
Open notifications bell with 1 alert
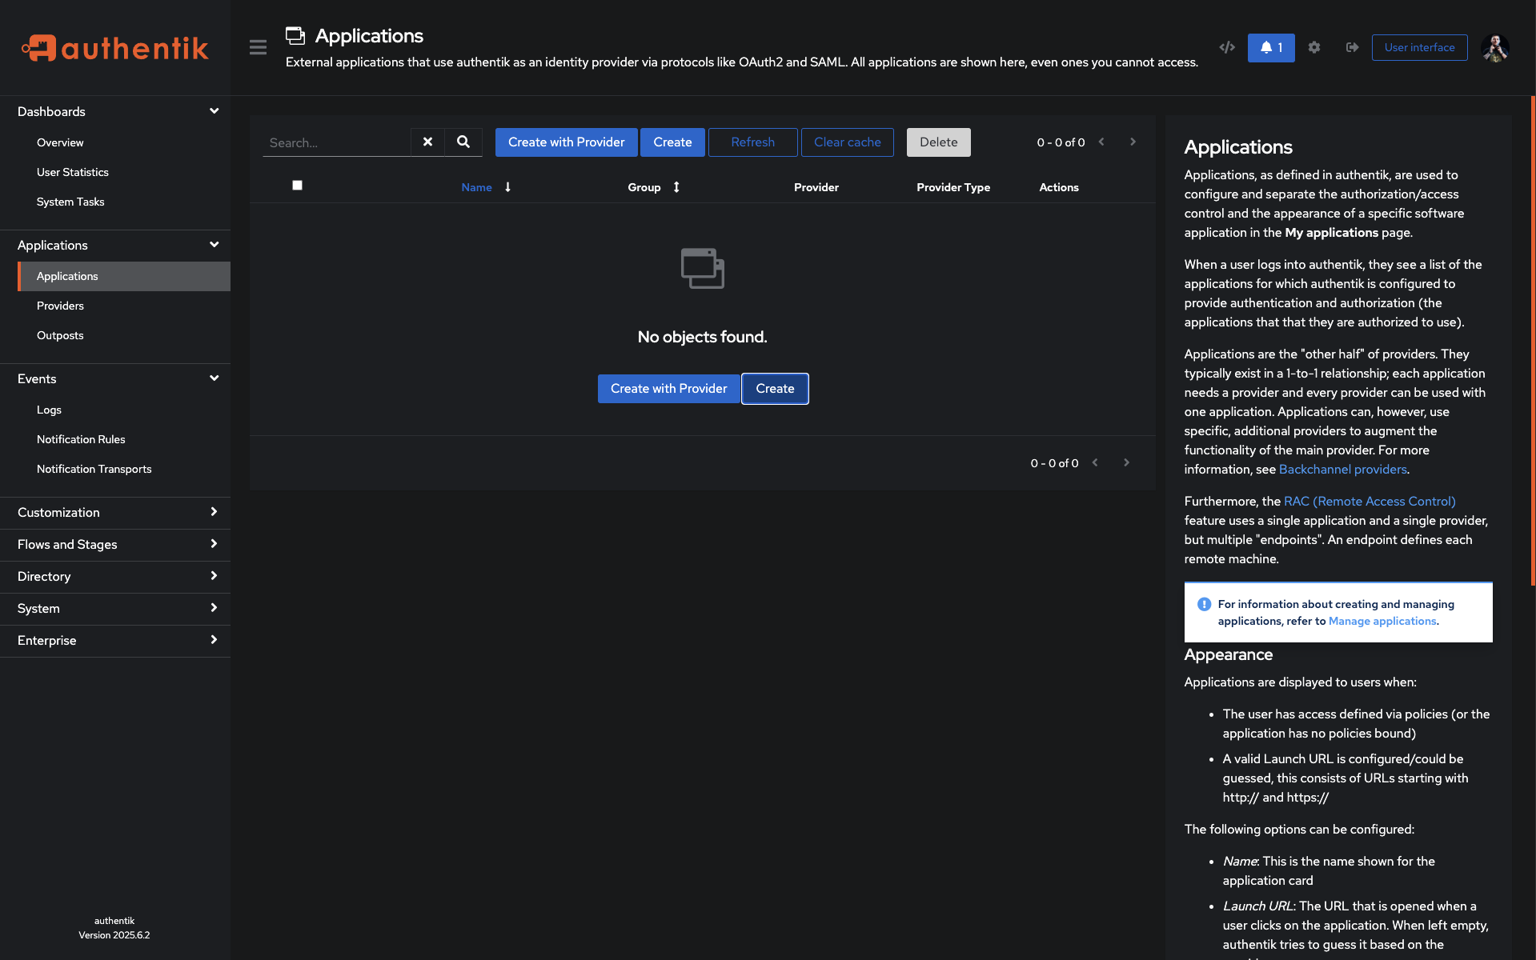1271,47
